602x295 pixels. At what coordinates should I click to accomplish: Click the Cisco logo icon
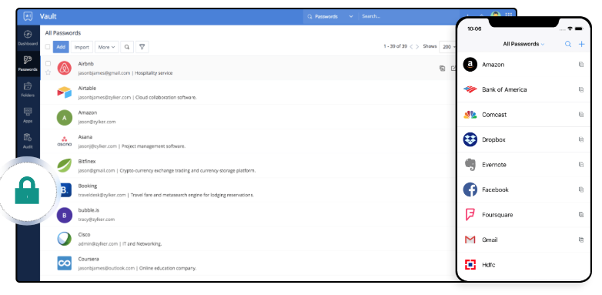pyautogui.click(x=65, y=239)
